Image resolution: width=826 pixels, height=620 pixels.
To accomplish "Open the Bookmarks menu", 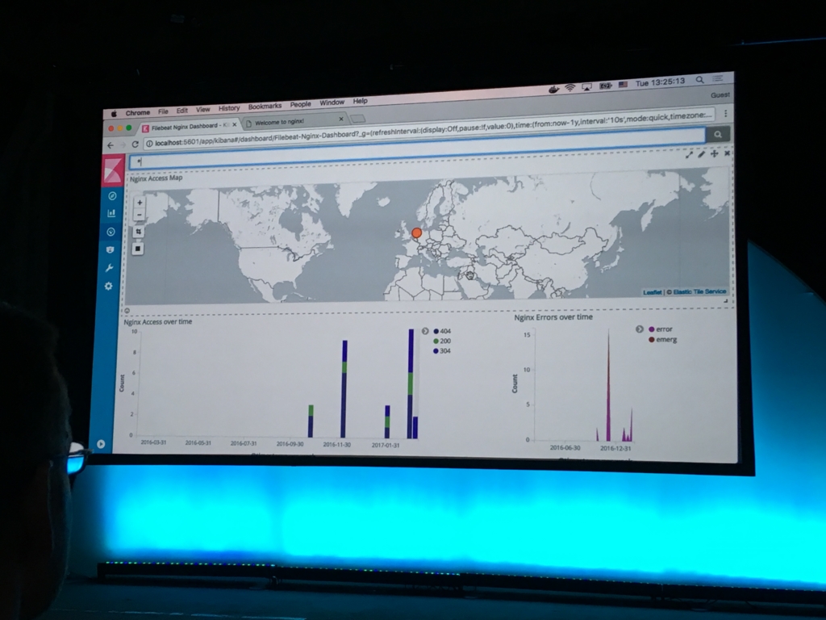I will coord(265,107).
